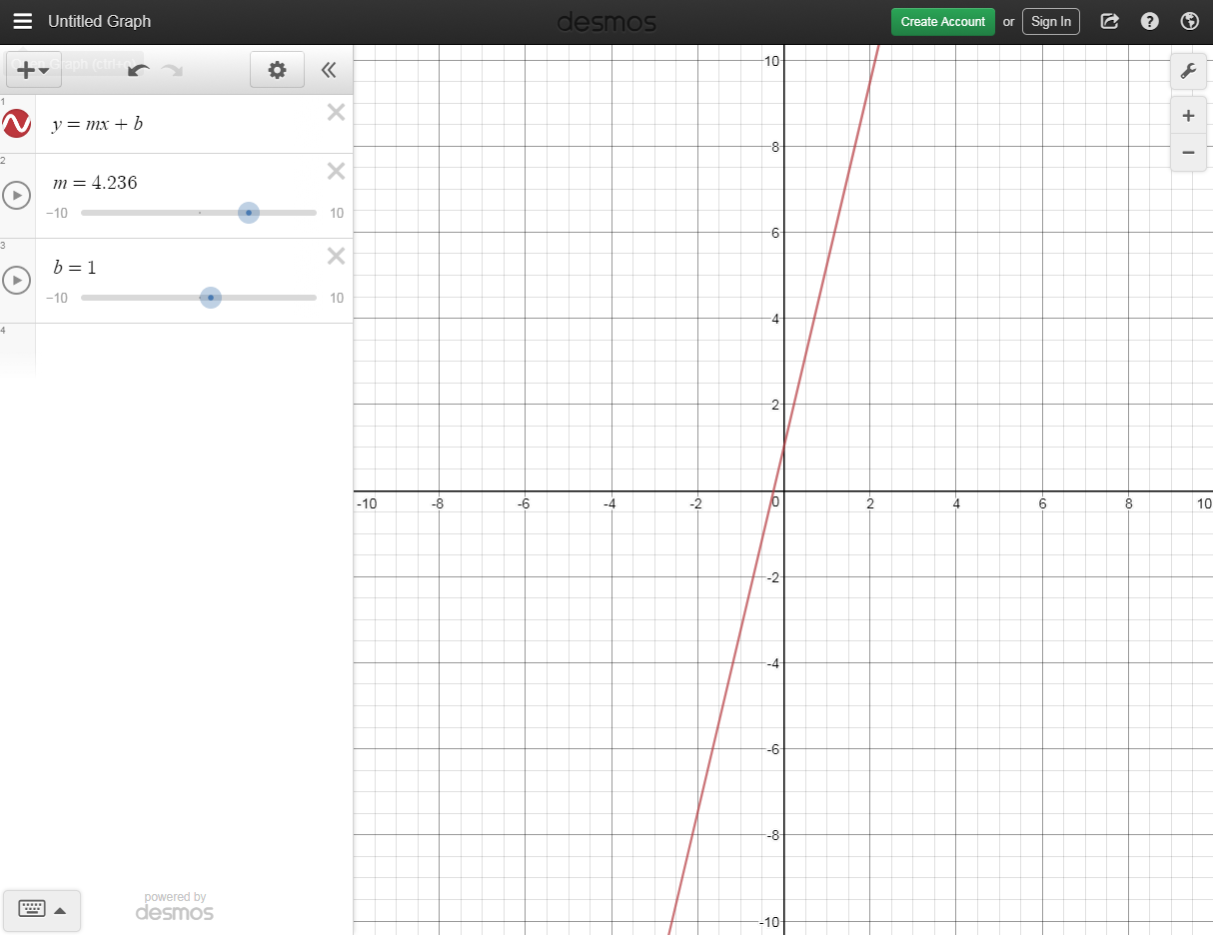Viewport: 1213px width, 935px height.
Task: Click the m slider handle
Action: [x=249, y=213]
